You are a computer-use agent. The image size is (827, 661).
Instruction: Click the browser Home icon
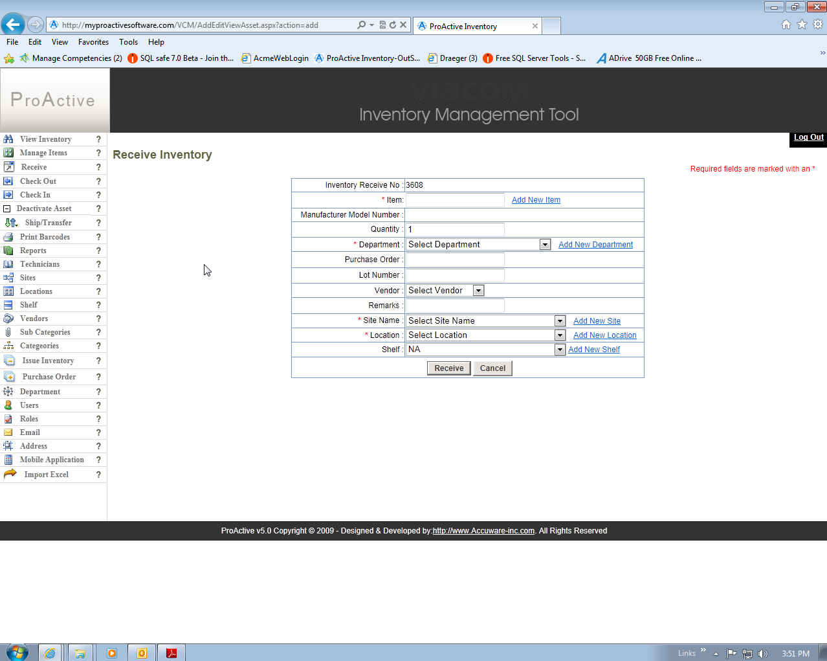[x=786, y=25]
